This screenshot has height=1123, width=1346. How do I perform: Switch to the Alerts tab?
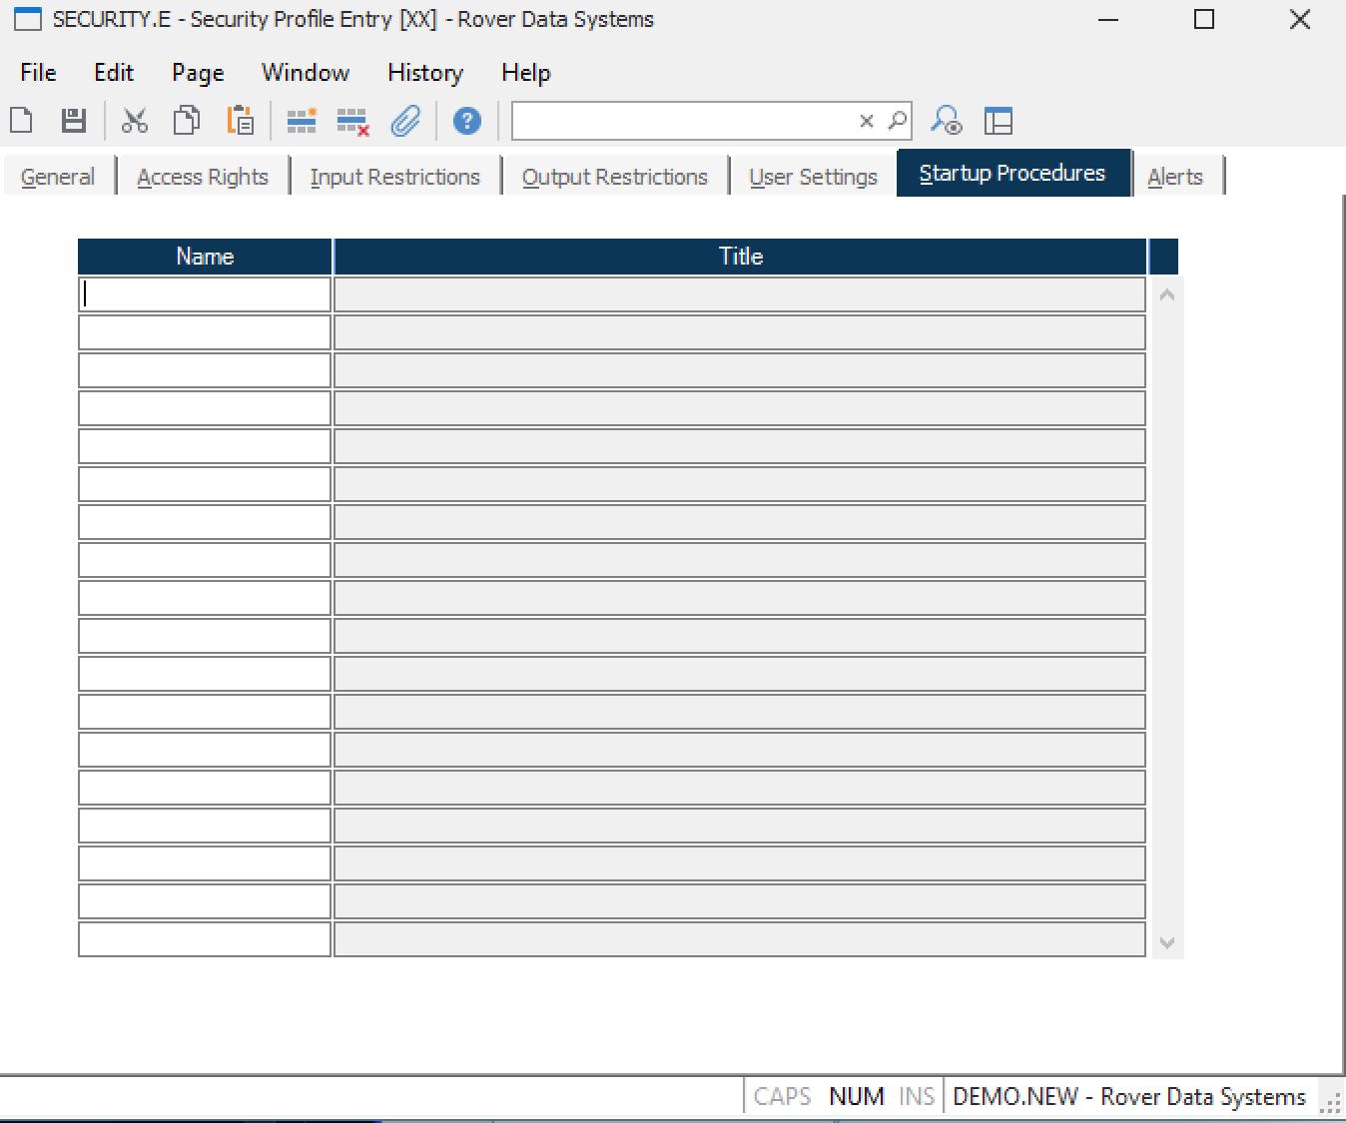pos(1175,177)
